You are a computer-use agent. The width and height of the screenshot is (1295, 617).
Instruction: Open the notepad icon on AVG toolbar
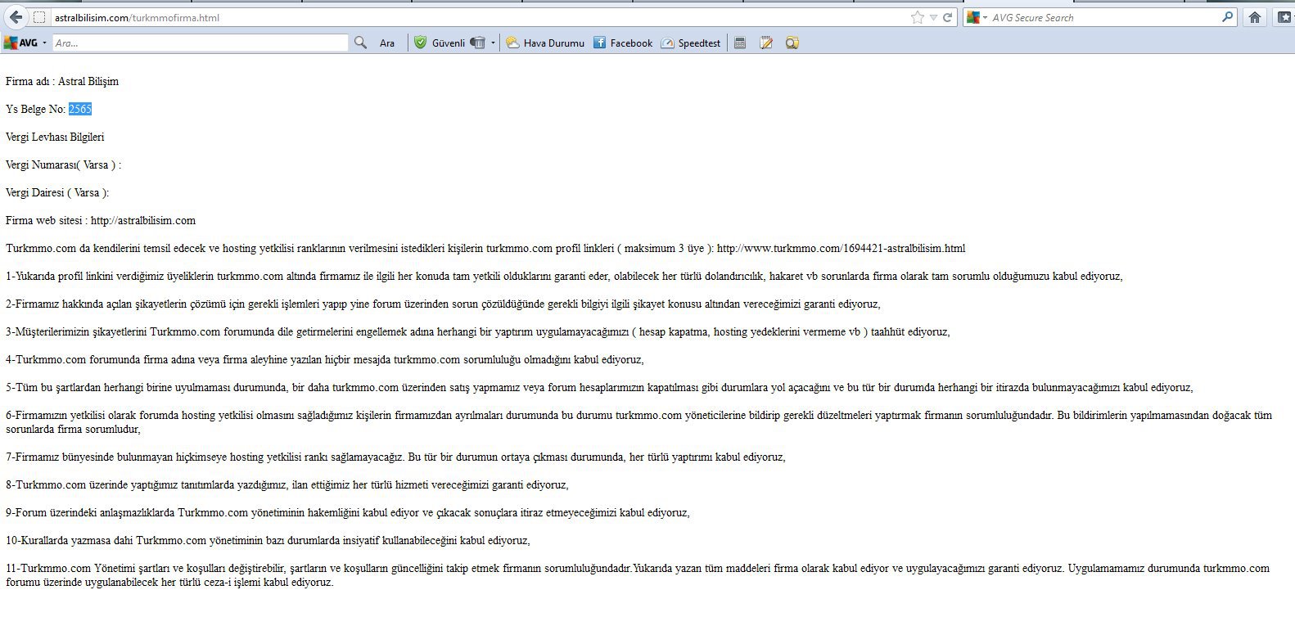pos(766,43)
